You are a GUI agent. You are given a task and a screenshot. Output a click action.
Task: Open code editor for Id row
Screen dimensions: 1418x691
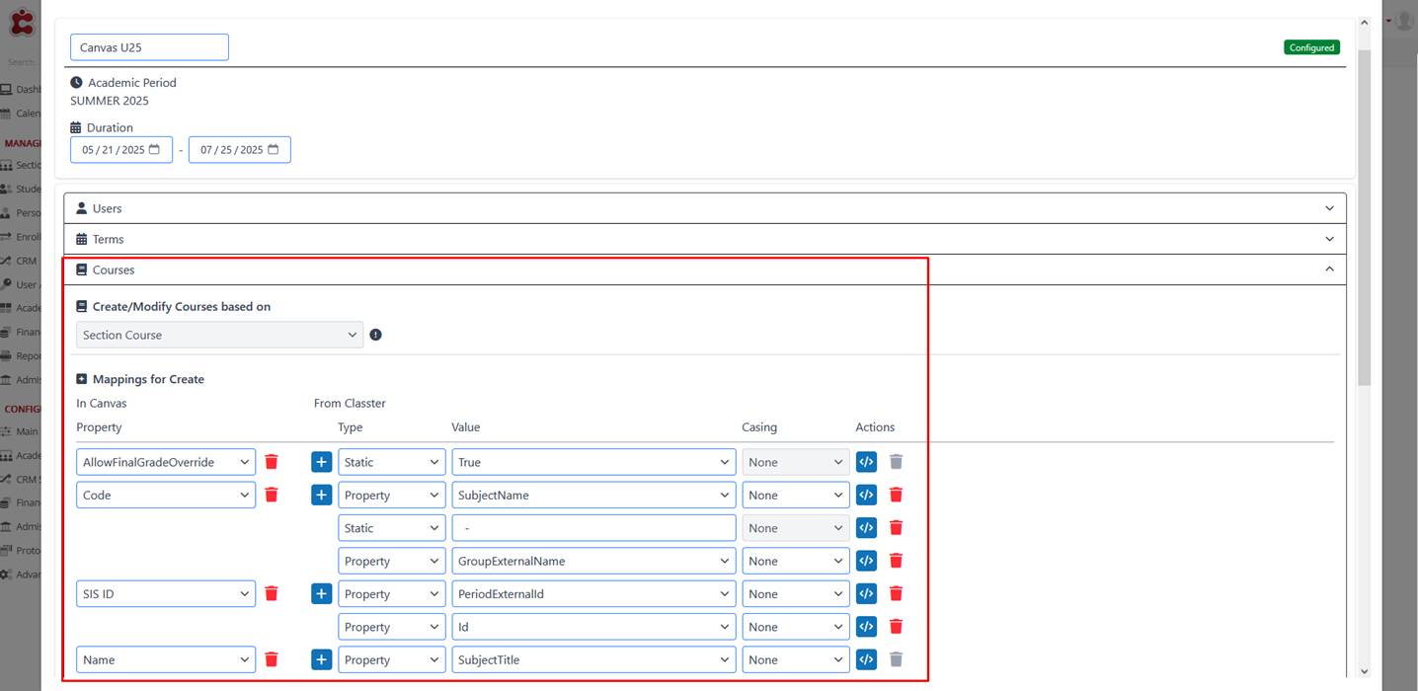coord(866,626)
